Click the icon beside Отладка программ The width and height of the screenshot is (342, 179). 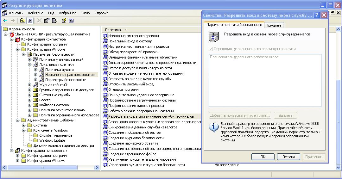[x=105, y=89]
